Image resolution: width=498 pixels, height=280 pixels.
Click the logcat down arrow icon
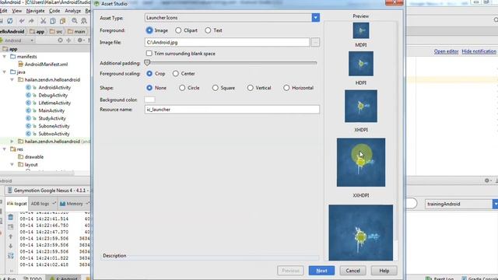10,246
